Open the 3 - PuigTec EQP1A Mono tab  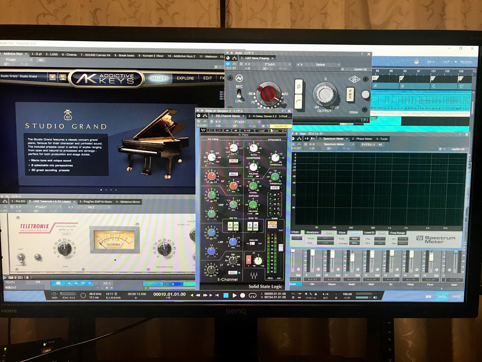click(x=96, y=202)
